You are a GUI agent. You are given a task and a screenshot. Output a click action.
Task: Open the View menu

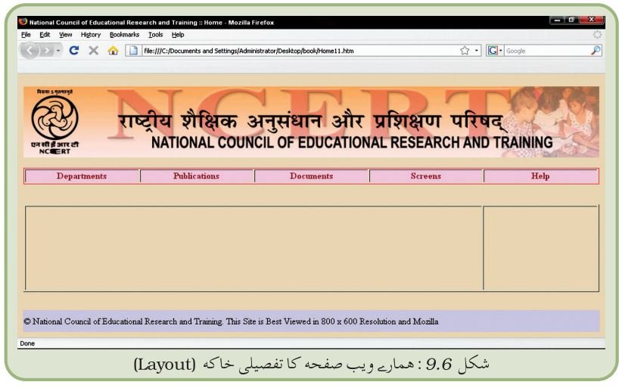[x=66, y=35]
